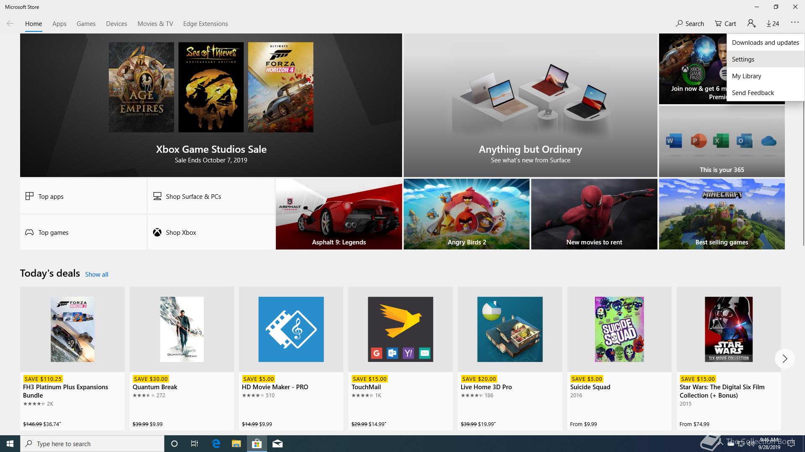Click the Age of Empires cover art

pos(141,87)
